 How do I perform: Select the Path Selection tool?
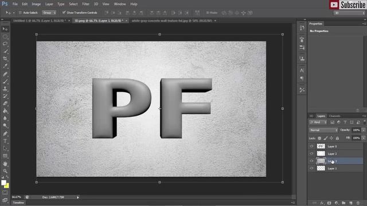click(5, 148)
